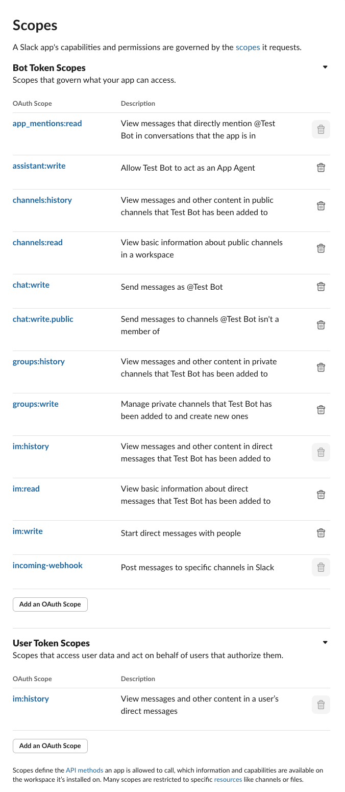Add an OAuth Scope under Bot Token Scopes
The image size is (345, 792).
pos(50,604)
